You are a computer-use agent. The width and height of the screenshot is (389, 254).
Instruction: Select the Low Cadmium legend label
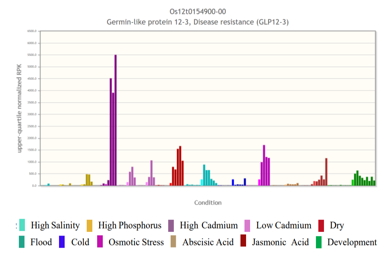coord(284,225)
